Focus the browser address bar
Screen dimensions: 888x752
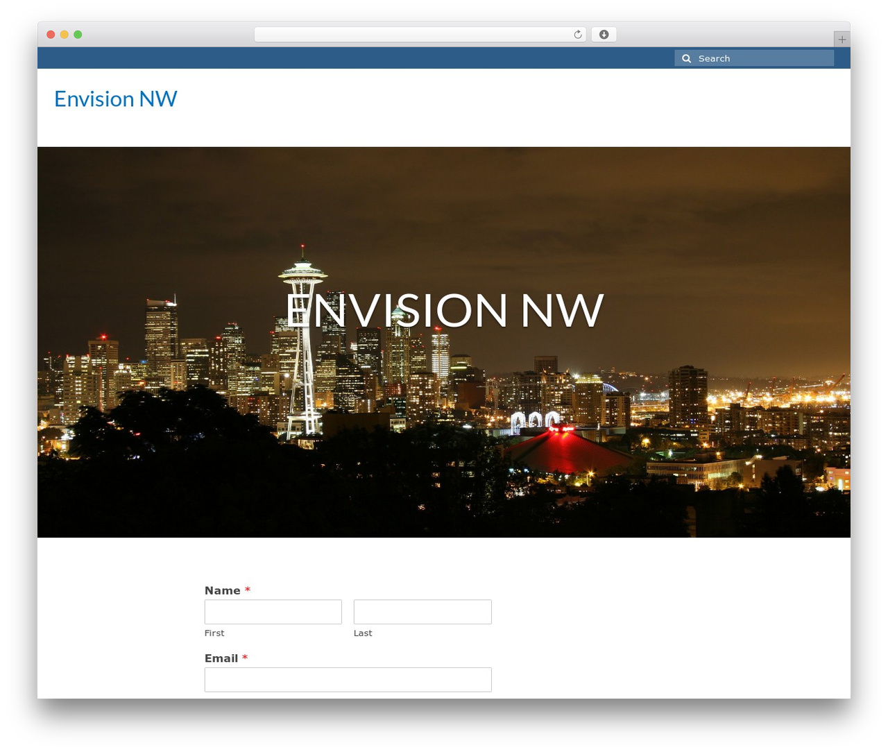point(420,35)
